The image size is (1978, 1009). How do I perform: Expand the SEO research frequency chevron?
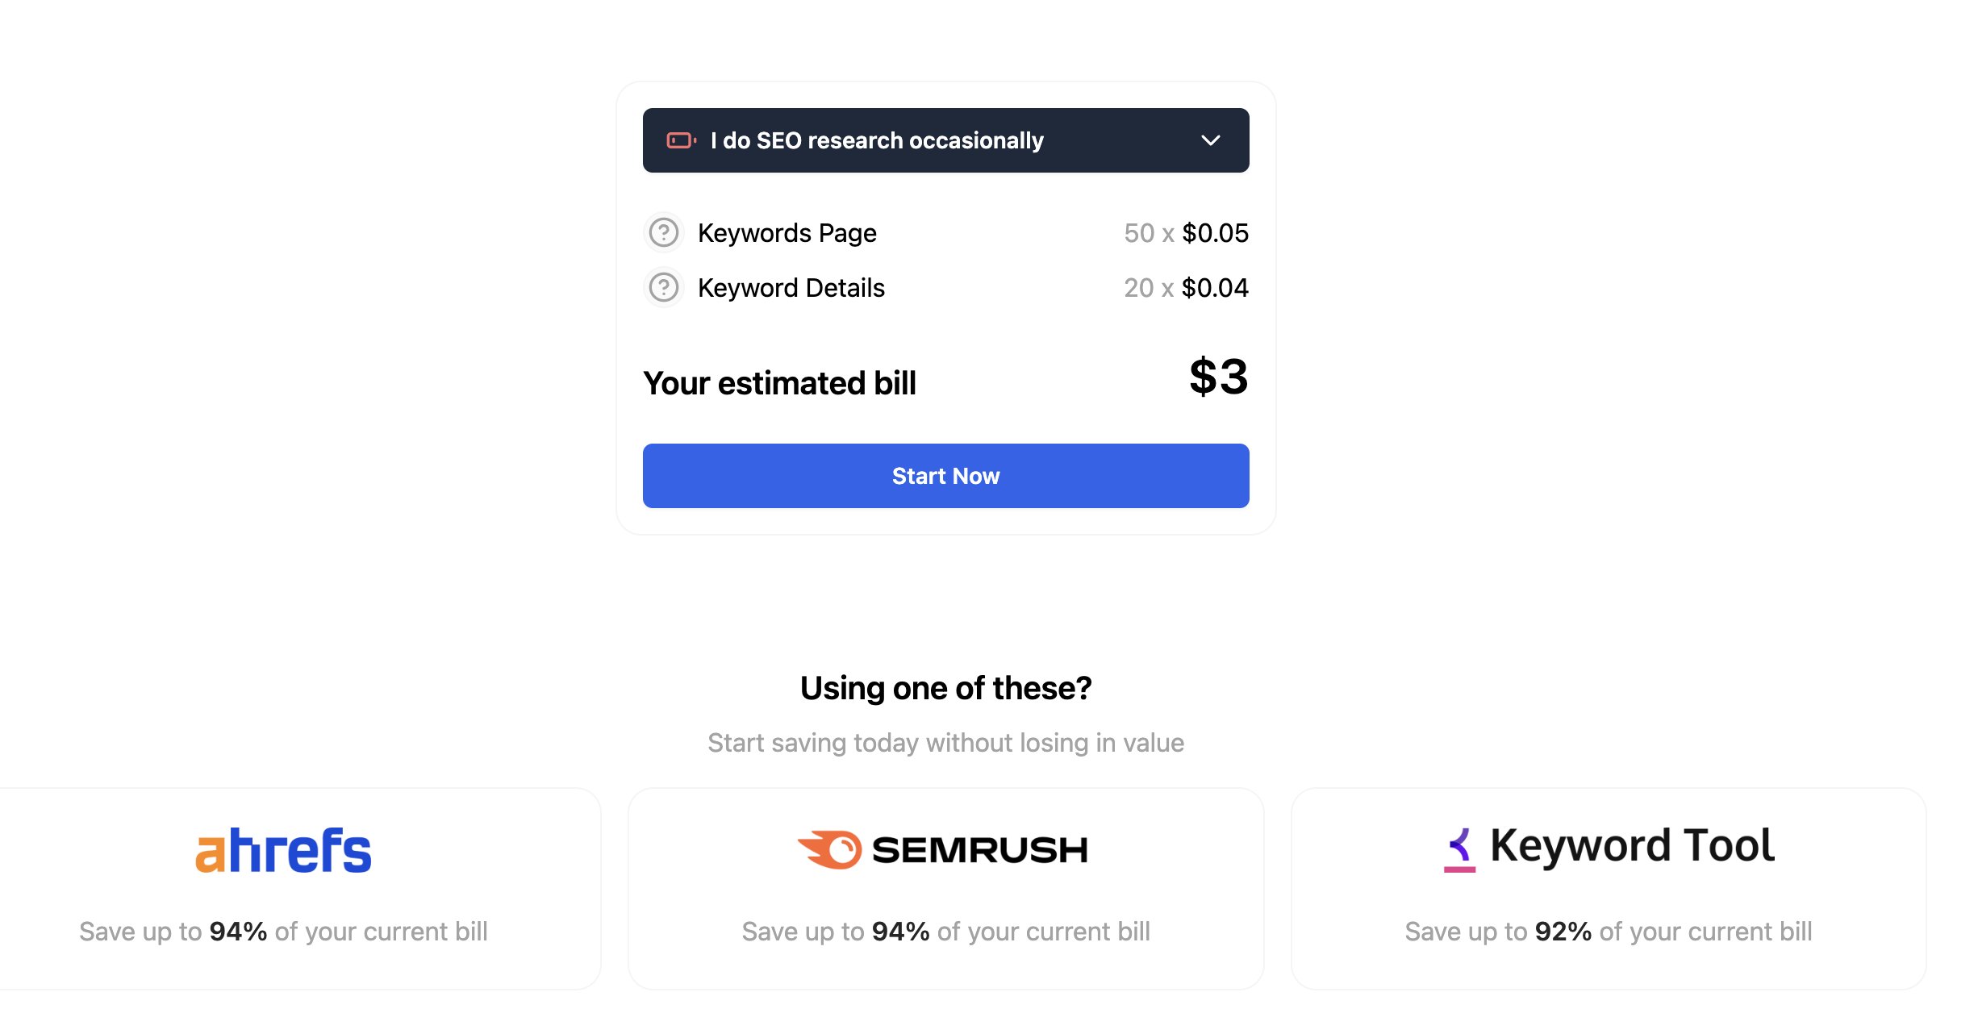pos(1211,140)
